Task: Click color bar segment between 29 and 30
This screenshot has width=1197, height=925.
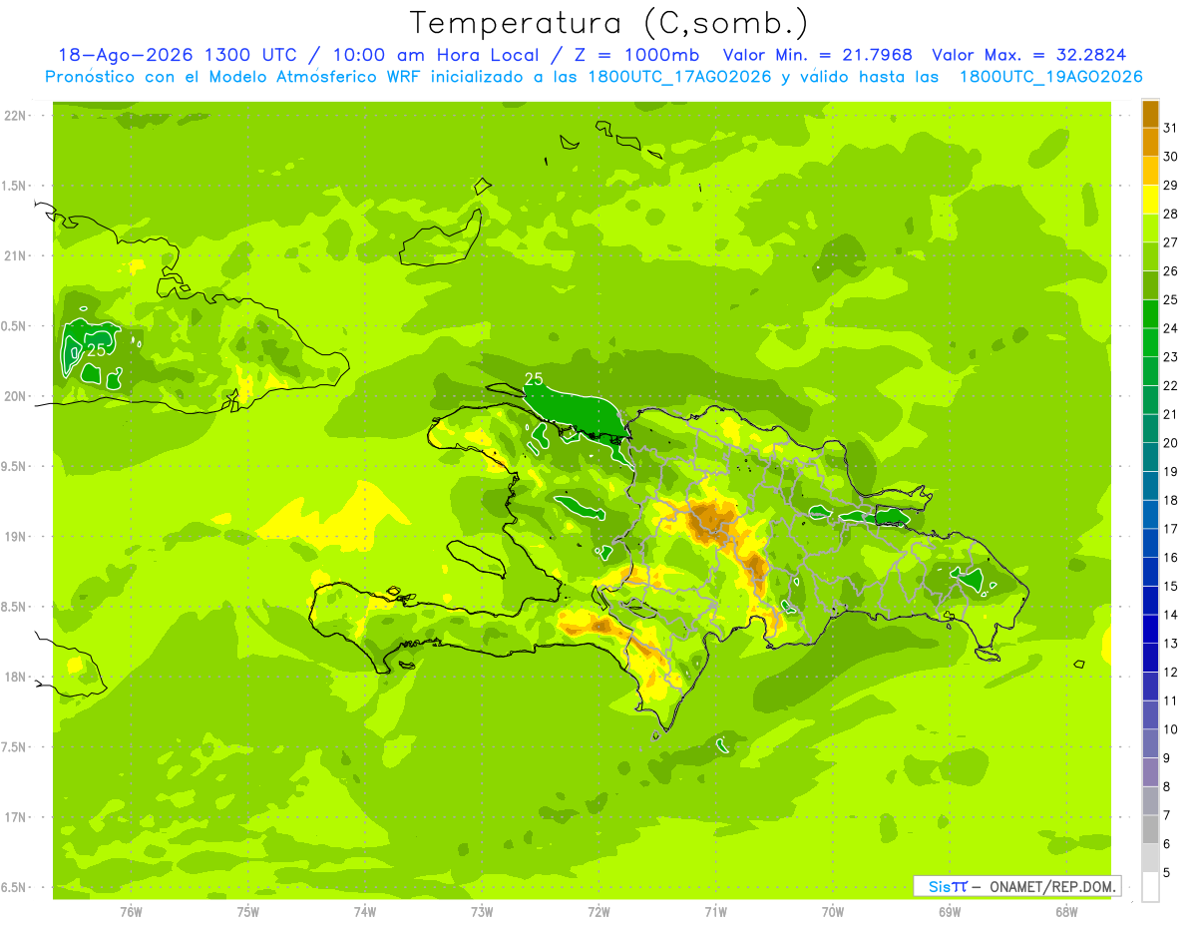Action: [x=1151, y=171]
